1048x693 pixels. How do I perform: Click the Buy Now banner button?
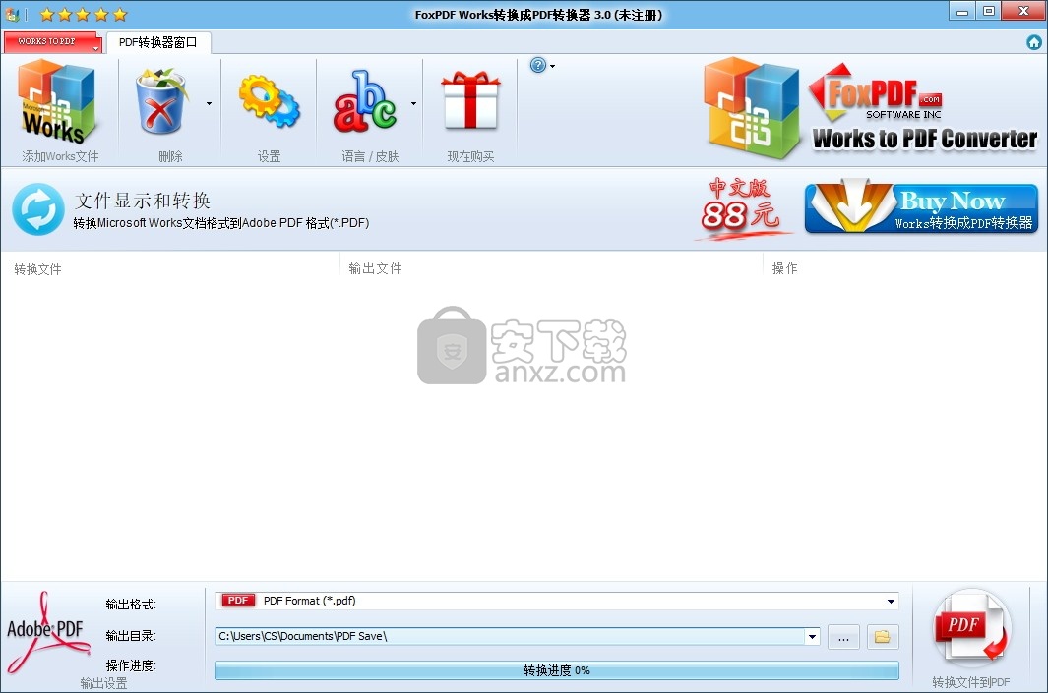(x=921, y=207)
